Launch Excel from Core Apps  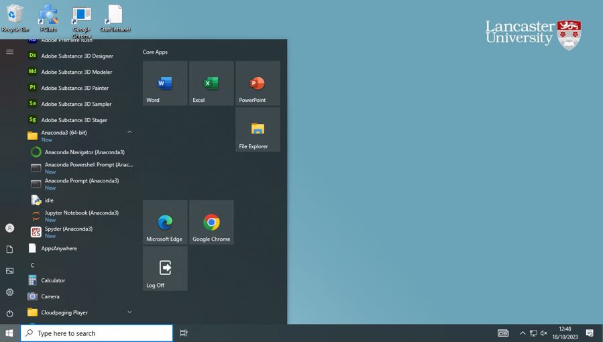(x=211, y=84)
